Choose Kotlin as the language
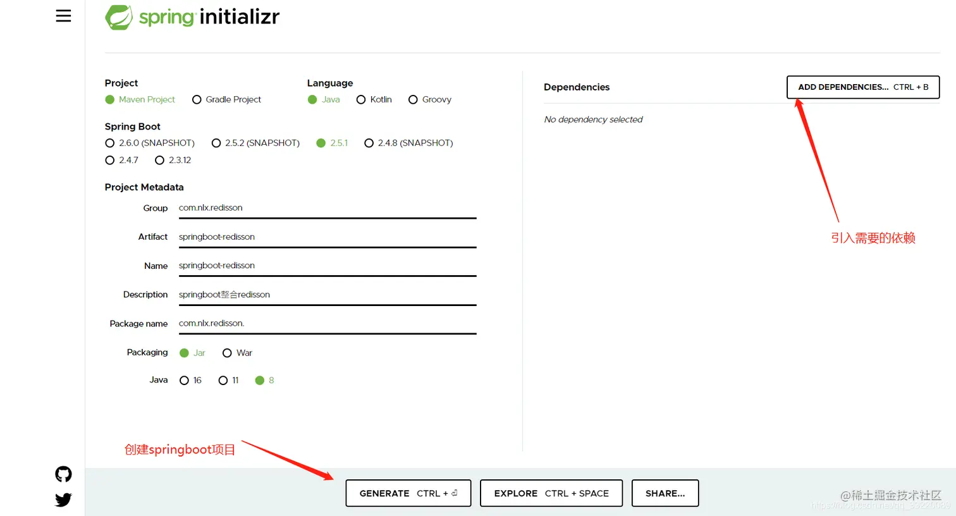 pyautogui.click(x=374, y=99)
